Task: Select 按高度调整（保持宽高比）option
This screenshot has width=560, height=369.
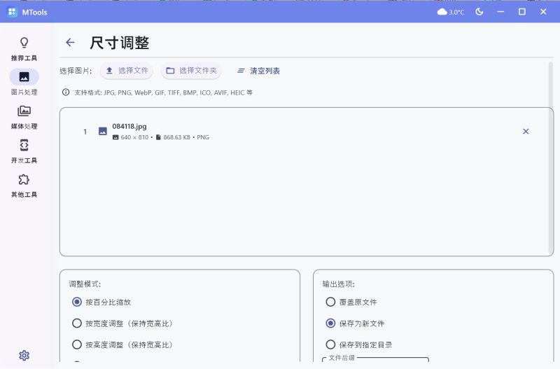Action: [x=122, y=344]
